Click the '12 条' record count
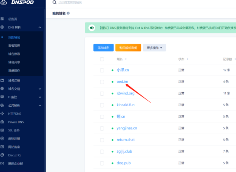The width and height of the screenshot is (236, 172). pos(226,70)
